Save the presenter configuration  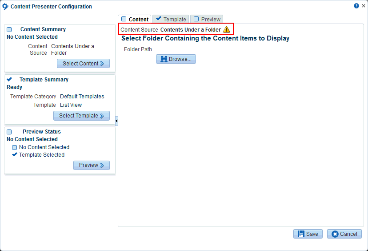click(x=308, y=234)
